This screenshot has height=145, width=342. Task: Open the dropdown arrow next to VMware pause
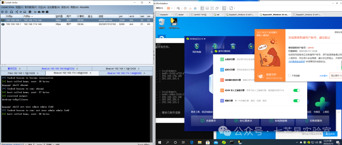click(x=172, y=8)
